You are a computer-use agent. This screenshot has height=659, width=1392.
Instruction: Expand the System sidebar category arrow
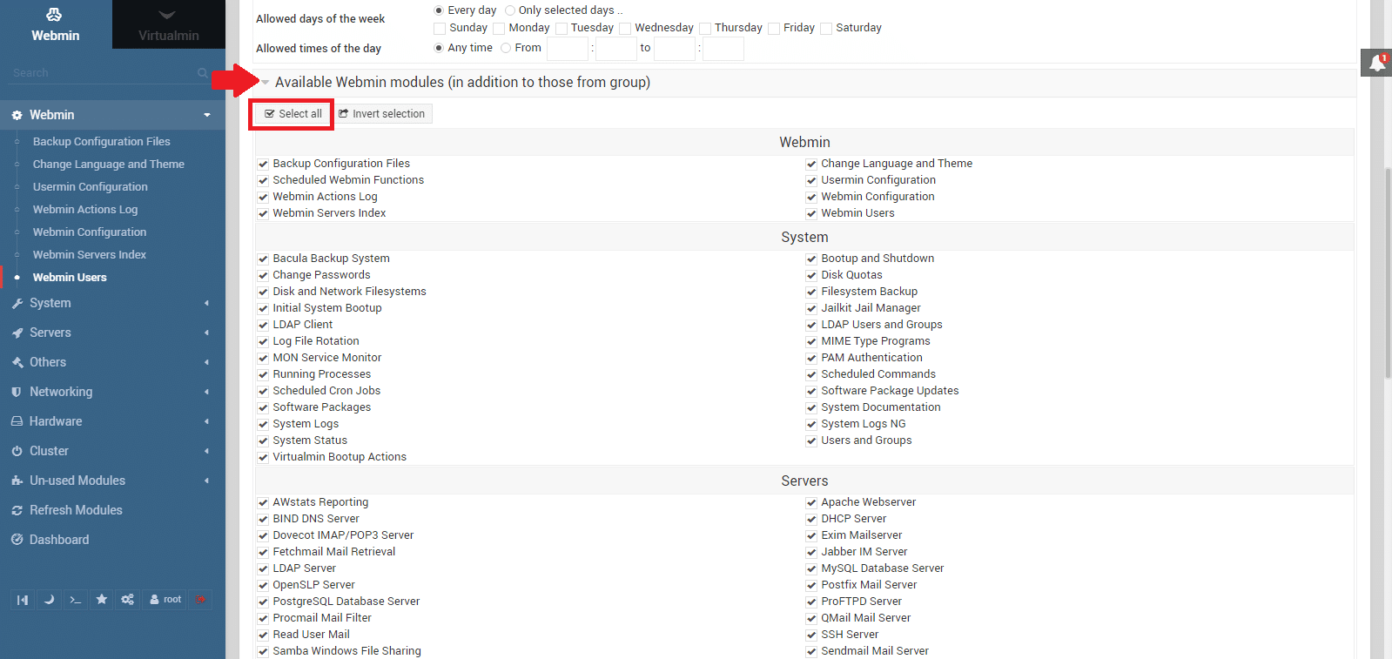click(x=207, y=303)
